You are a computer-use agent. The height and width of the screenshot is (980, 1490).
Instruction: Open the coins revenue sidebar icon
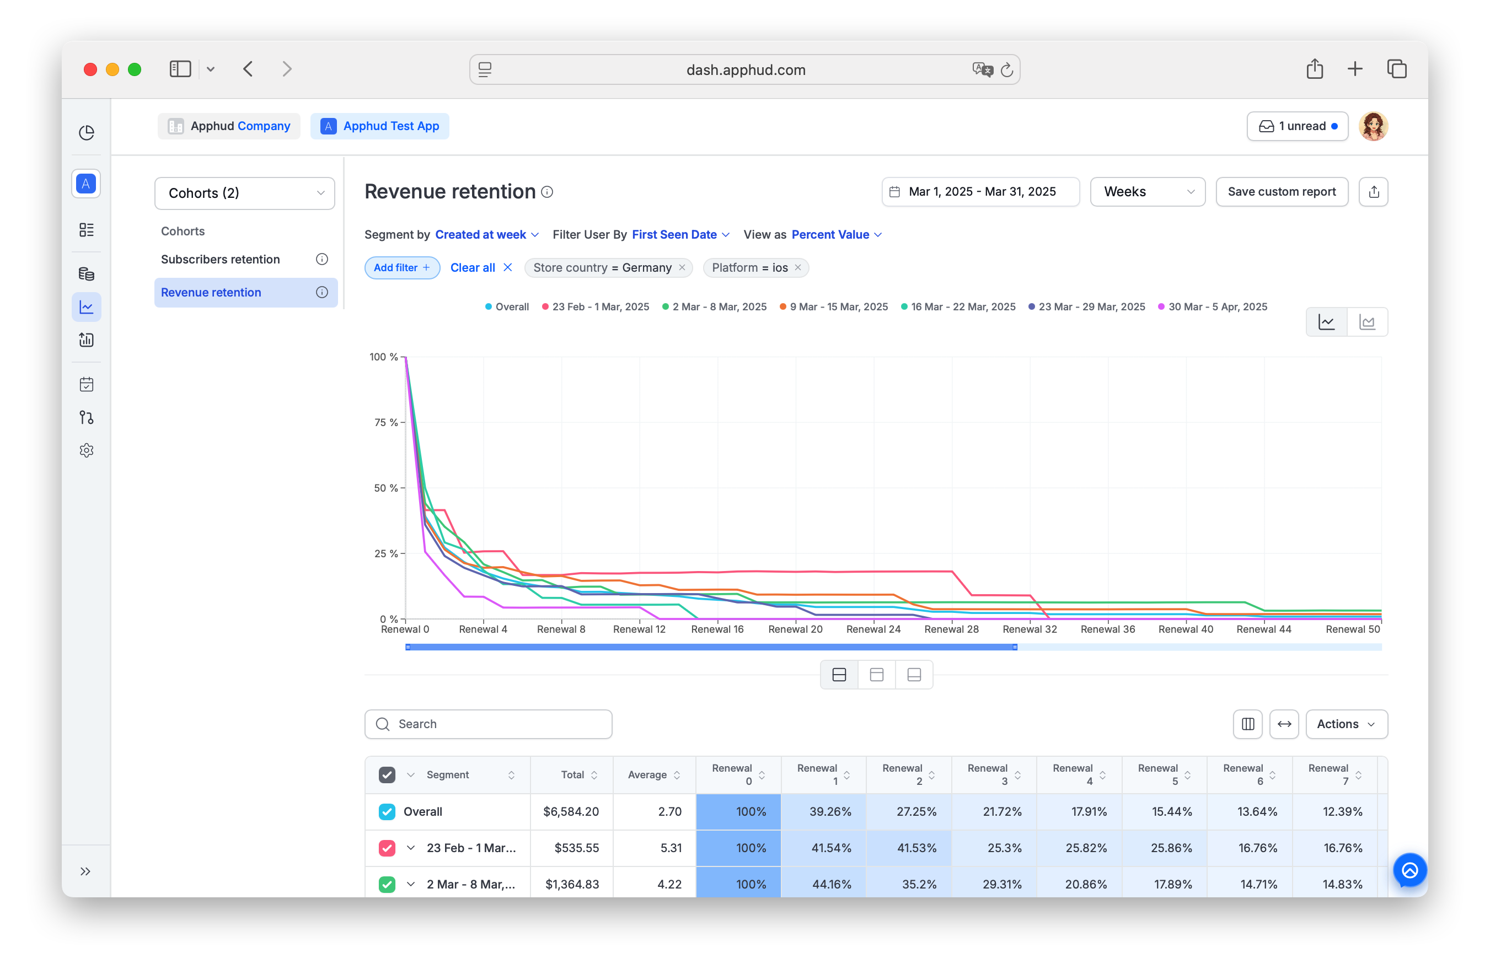(87, 274)
